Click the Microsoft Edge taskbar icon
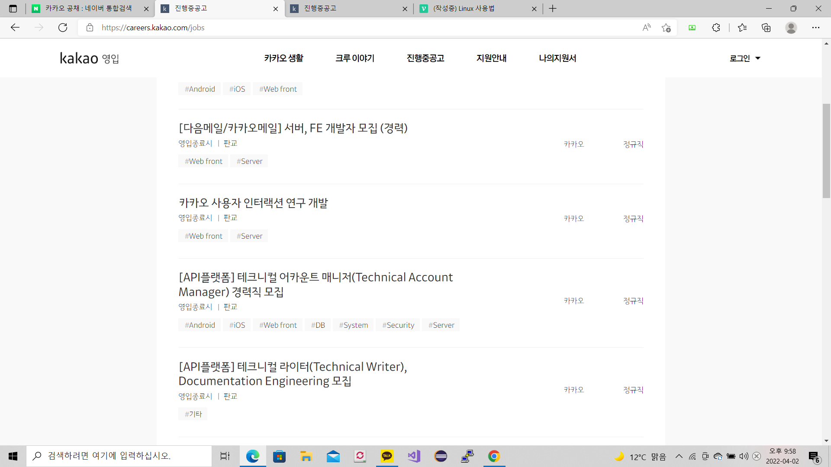The width and height of the screenshot is (831, 467). 253,456
